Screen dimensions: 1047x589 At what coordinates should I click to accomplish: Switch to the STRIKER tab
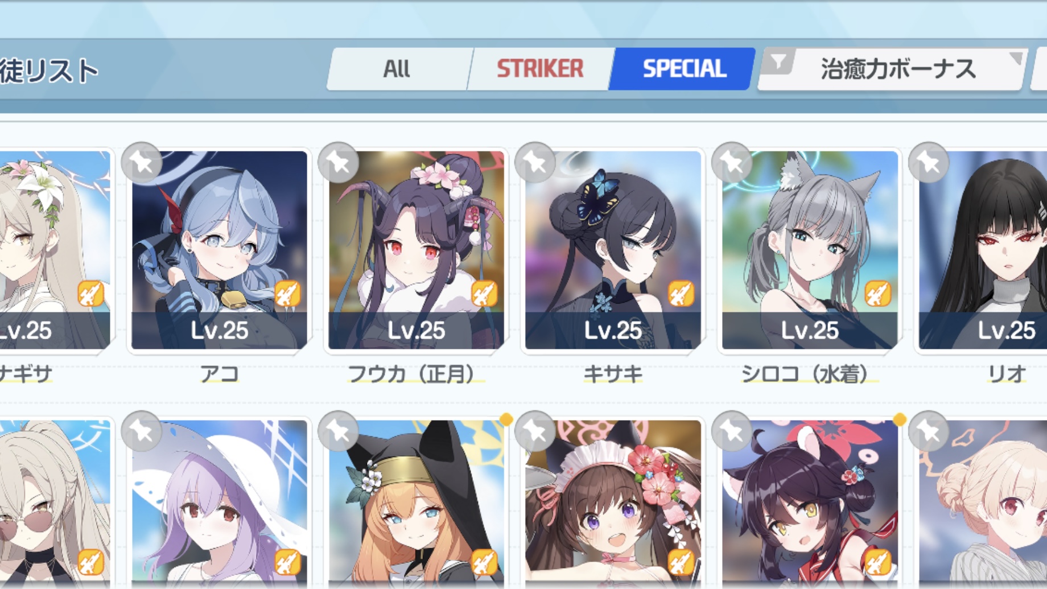pyautogui.click(x=540, y=69)
